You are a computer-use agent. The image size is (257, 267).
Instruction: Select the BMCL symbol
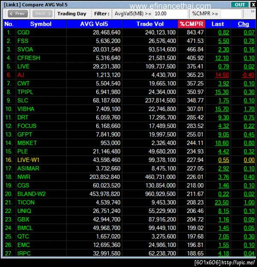(x=25, y=228)
